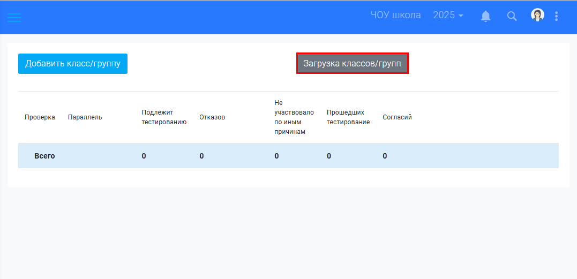Select the Всего totals row label
The width and height of the screenshot is (577, 279).
pos(44,156)
